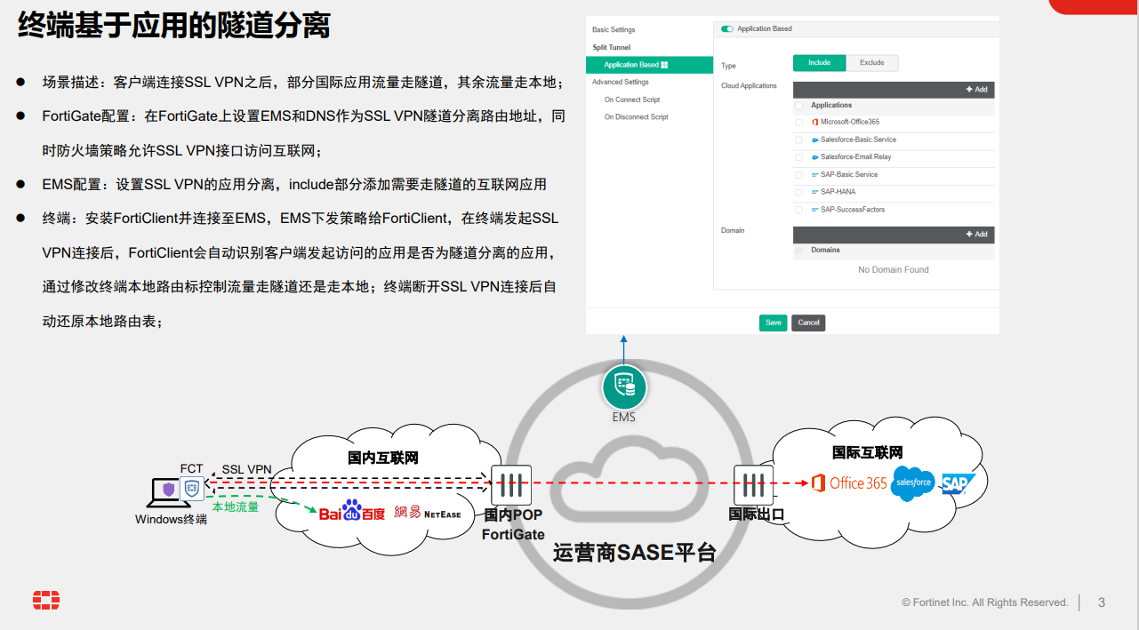
Task: Open Basic Settings in the sidebar
Action: point(614,30)
